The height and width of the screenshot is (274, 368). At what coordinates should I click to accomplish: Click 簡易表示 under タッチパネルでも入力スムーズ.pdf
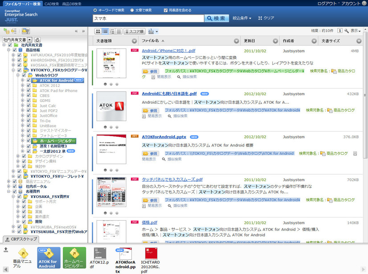point(152,206)
